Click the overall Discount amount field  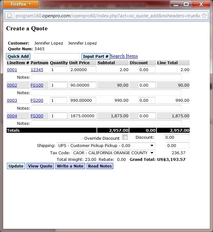coord(176,137)
